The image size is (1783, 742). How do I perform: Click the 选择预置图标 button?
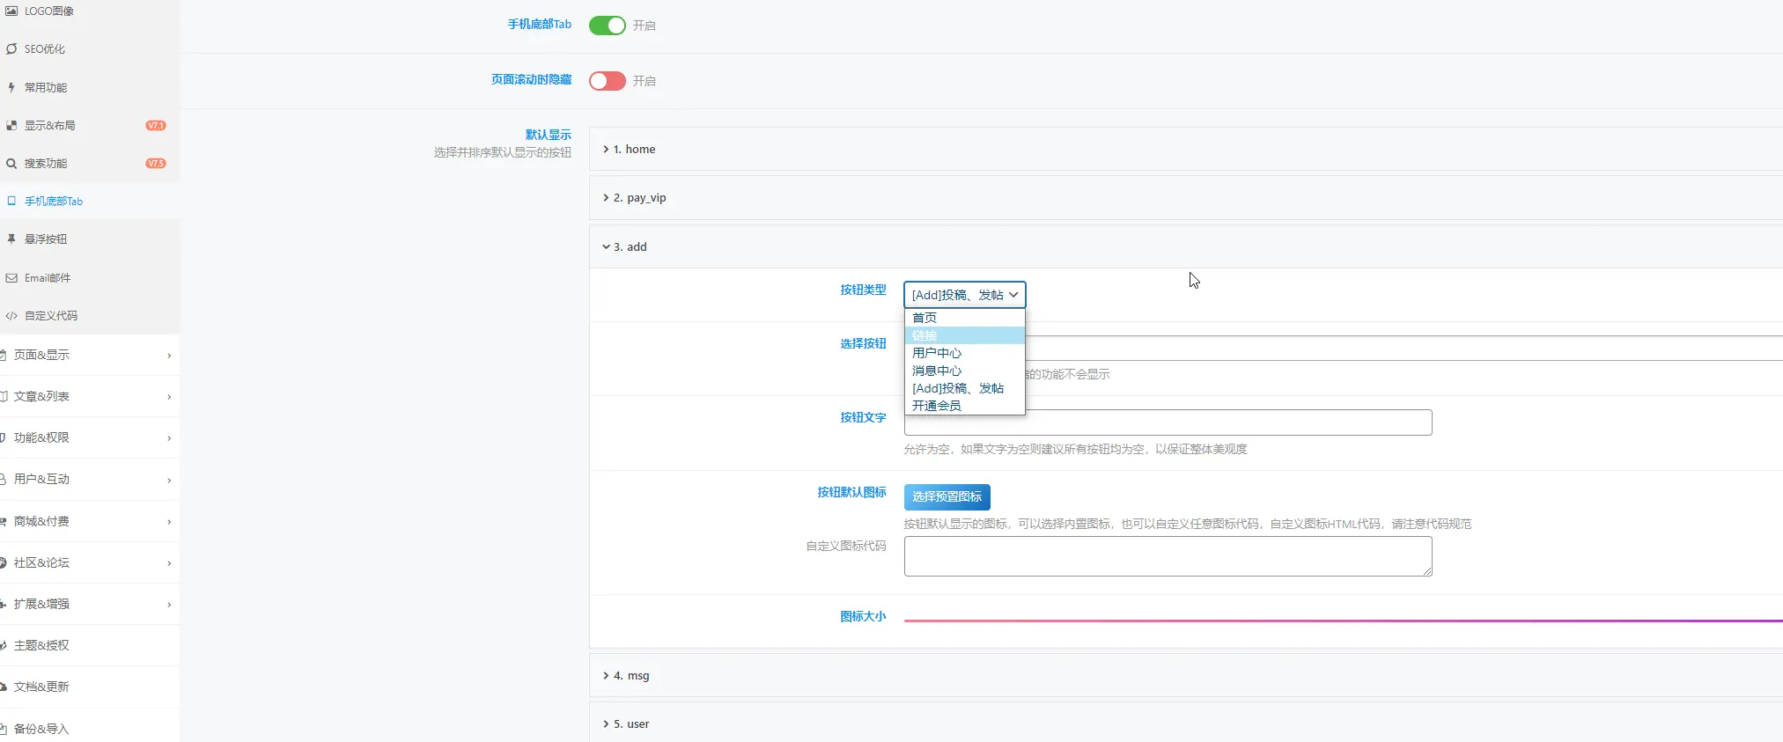click(x=947, y=497)
